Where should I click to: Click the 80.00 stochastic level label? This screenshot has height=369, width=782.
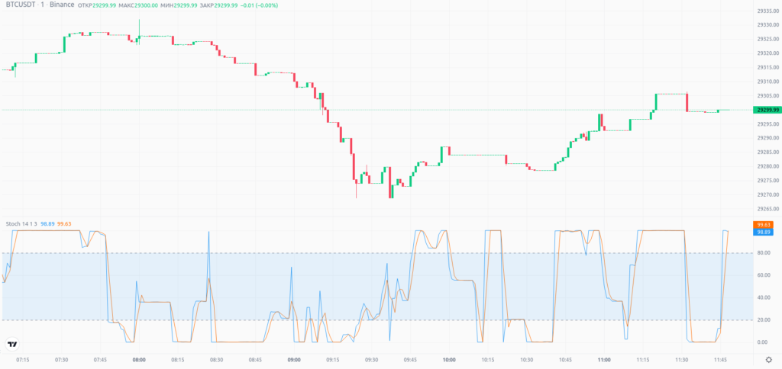coord(764,253)
